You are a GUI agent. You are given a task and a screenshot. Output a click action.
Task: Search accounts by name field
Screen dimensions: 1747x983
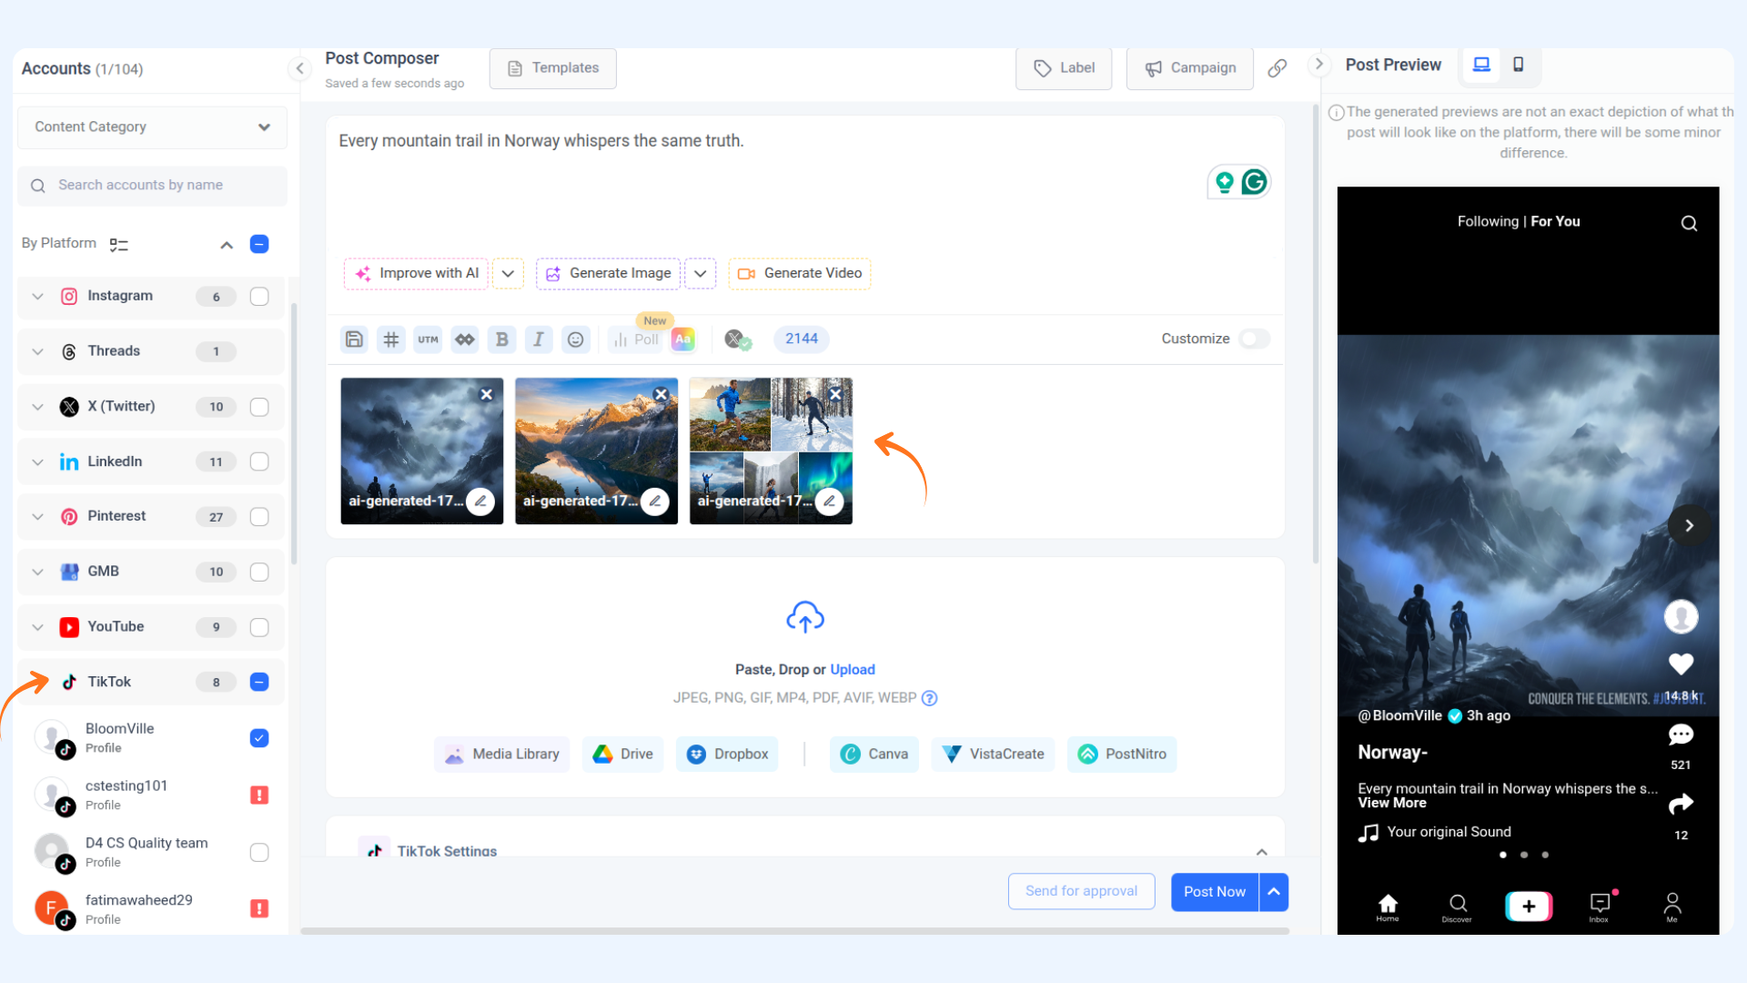pos(152,186)
